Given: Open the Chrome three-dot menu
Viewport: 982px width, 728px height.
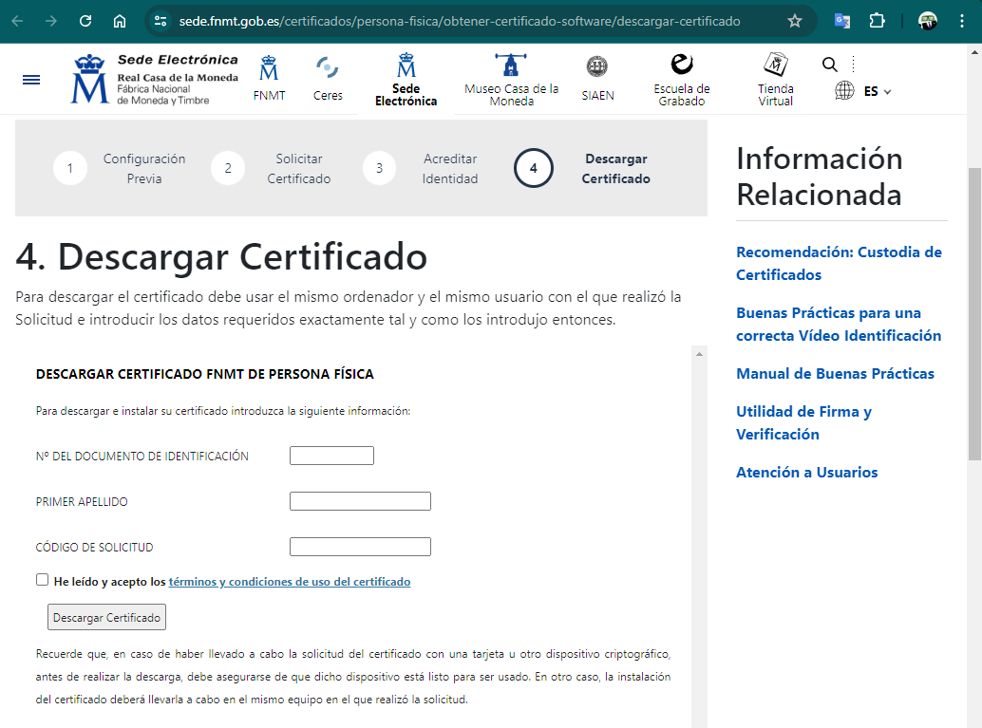Looking at the screenshot, I should tap(963, 21).
